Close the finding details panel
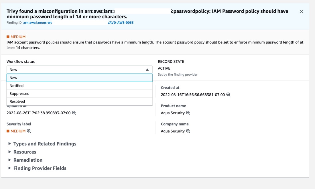 pyautogui.click(x=301, y=11)
